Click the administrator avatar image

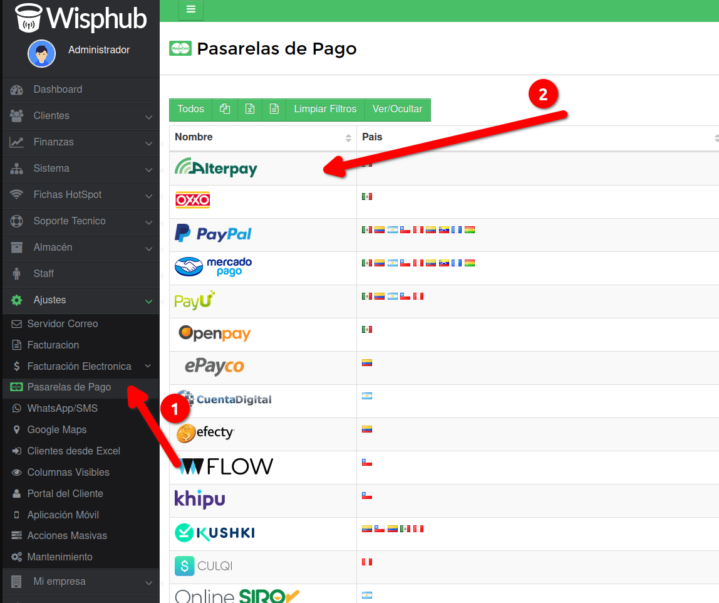pyautogui.click(x=41, y=53)
